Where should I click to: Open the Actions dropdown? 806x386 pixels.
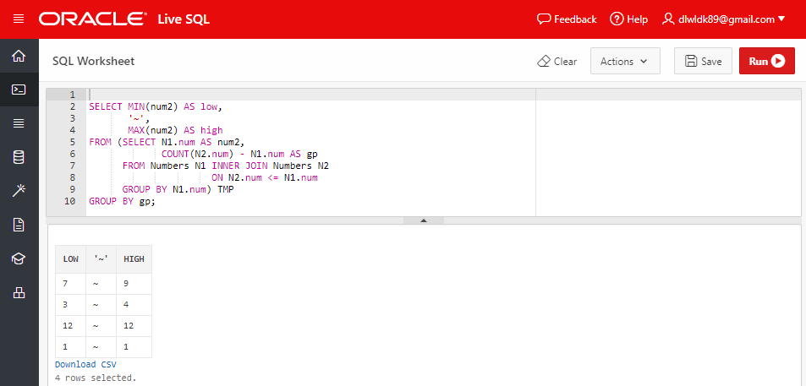click(625, 61)
